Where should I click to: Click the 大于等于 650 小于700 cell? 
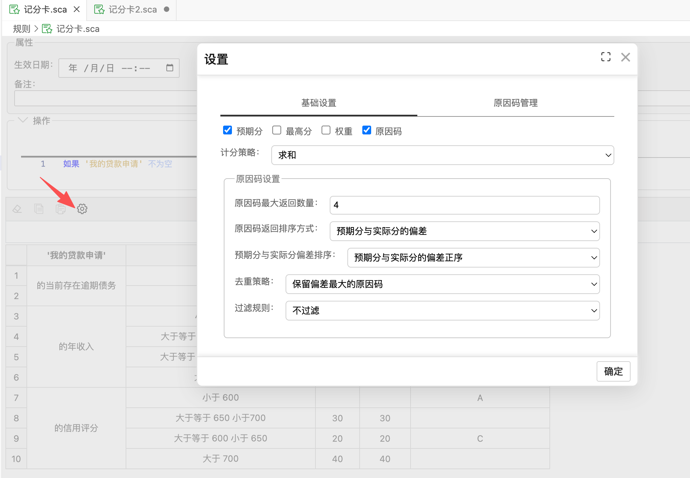pos(221,418)
